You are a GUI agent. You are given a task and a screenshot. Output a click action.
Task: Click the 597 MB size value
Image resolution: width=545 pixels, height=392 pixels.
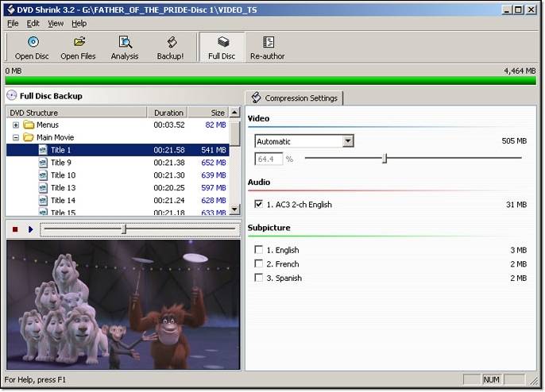pos(214,188)
